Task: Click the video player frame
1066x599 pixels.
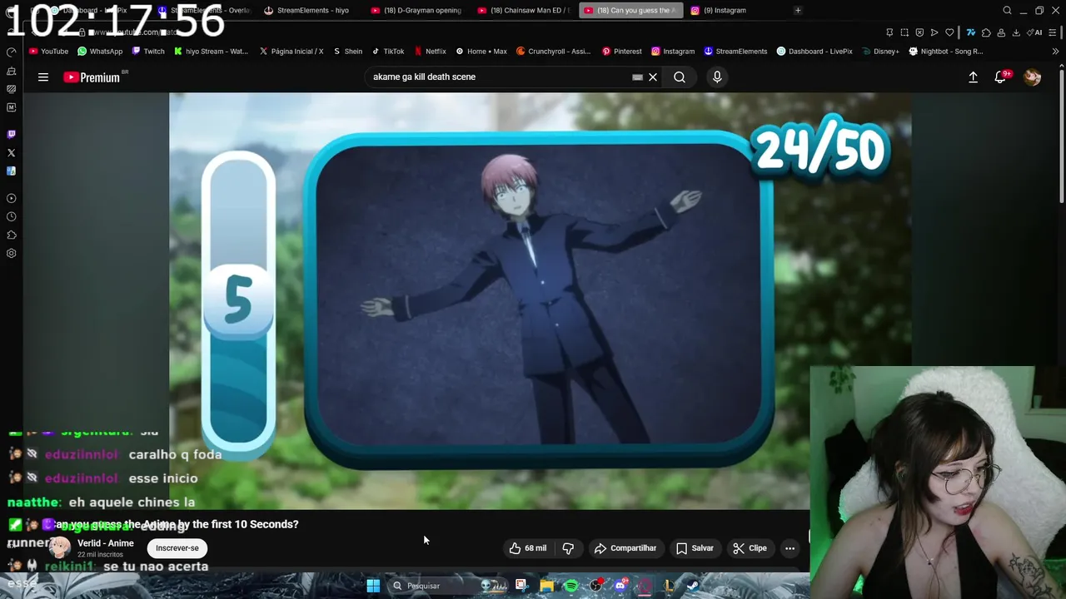Action: pos(540,300)
